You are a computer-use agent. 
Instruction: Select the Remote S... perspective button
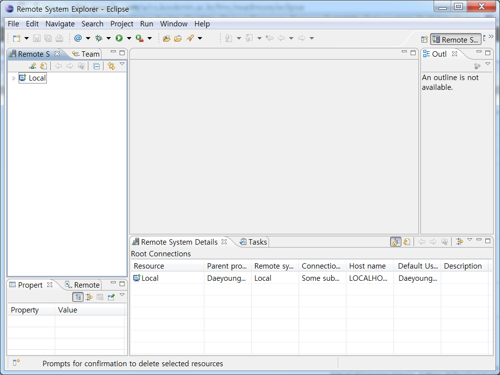coord(456,40)
